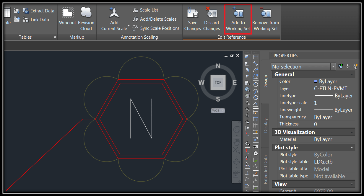The height and width of the screenshot is (196, 364).
Task: Click the Markup panel title
Action: click(x=77, y=37)
